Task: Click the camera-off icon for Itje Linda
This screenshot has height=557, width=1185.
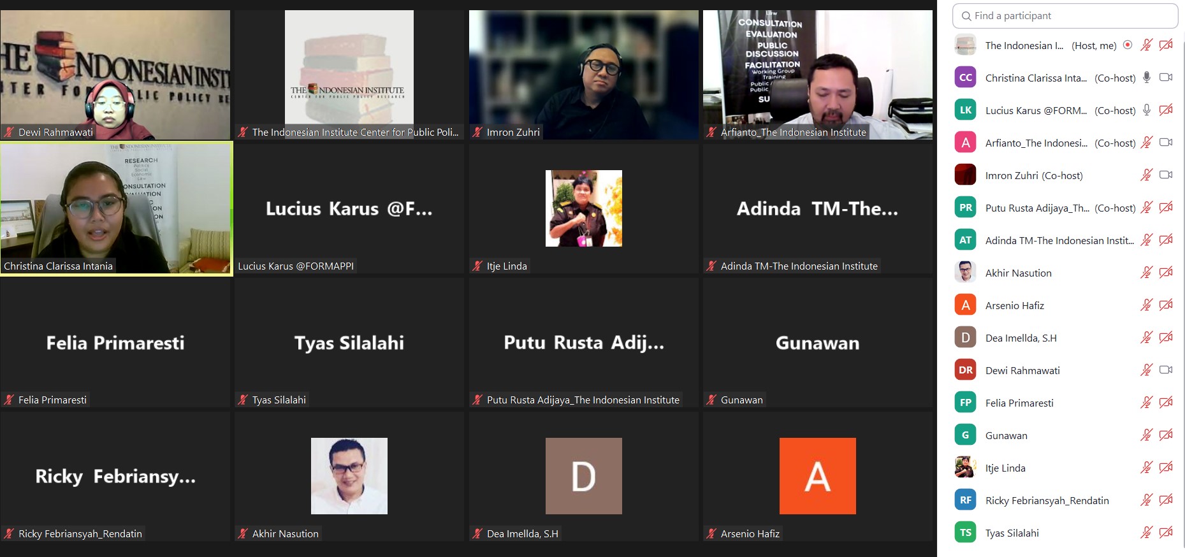Action: coord(1166,468)
